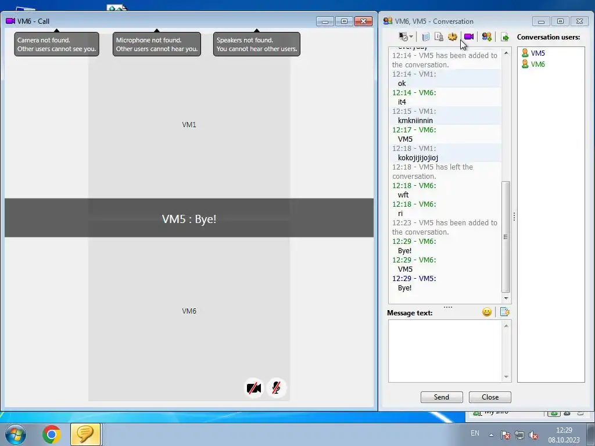Add users to conversation icon
The height and width of the screenshot is (446, 595).
tap(487, 37)
